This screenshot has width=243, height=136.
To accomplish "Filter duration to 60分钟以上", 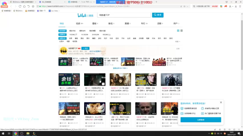I will coord(107,35).
